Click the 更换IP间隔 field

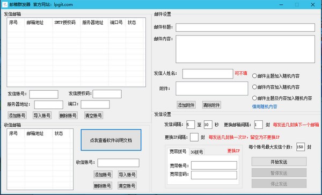[194, 137]
